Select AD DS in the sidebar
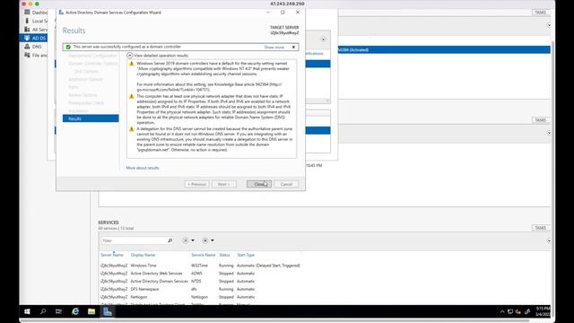This screenshot has width=574, height=323. pyautogui.click(x=34, y=38)
